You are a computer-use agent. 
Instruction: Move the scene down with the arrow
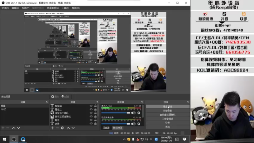(19, 128)
